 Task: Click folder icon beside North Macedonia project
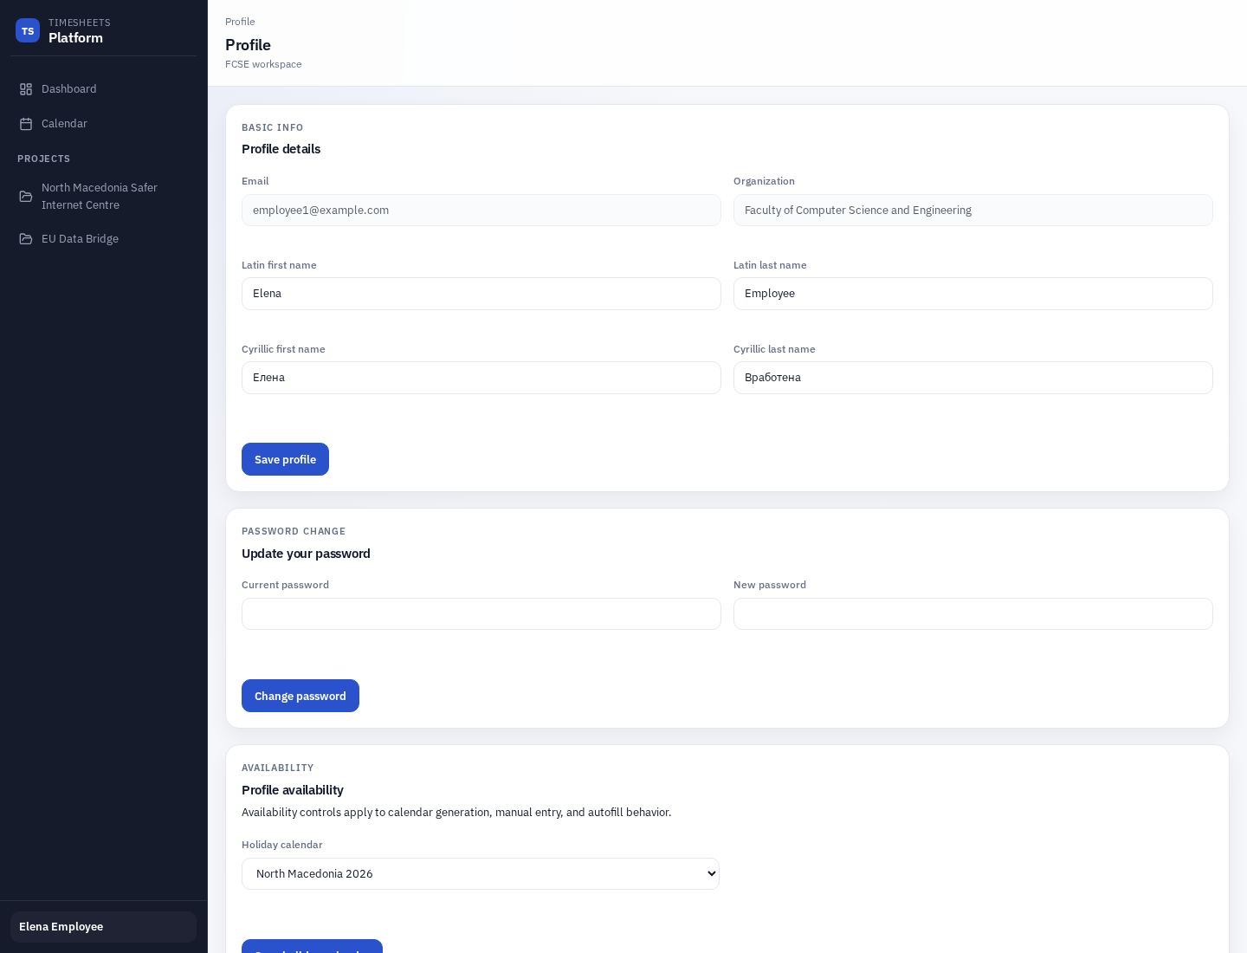click(x=26, y=196)
